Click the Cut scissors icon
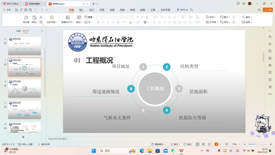The width and height of the screenshot is (275, 155). [41, 17]
